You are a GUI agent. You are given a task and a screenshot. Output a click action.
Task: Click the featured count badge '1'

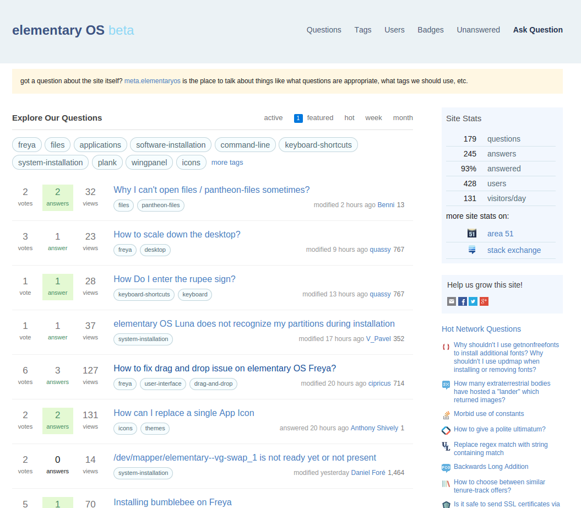click(298, 118)
